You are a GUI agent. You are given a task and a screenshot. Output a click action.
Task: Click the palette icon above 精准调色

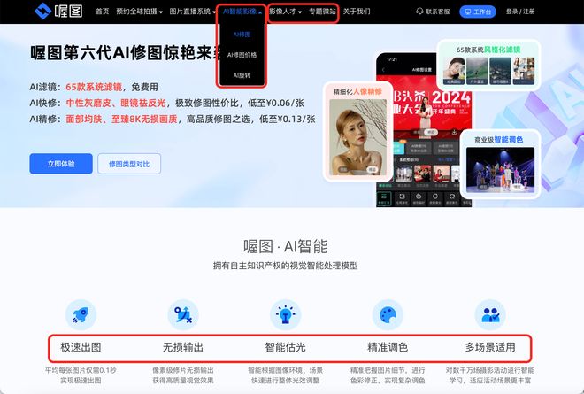(388, 315)
